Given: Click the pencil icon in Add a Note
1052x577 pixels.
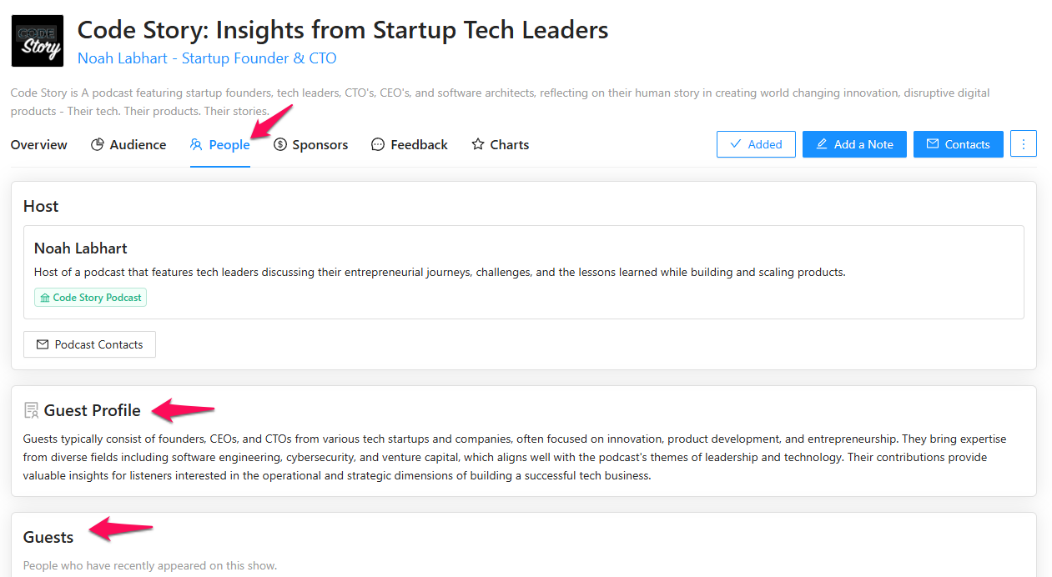Looking at the screenshot, I should pos(822,144).
